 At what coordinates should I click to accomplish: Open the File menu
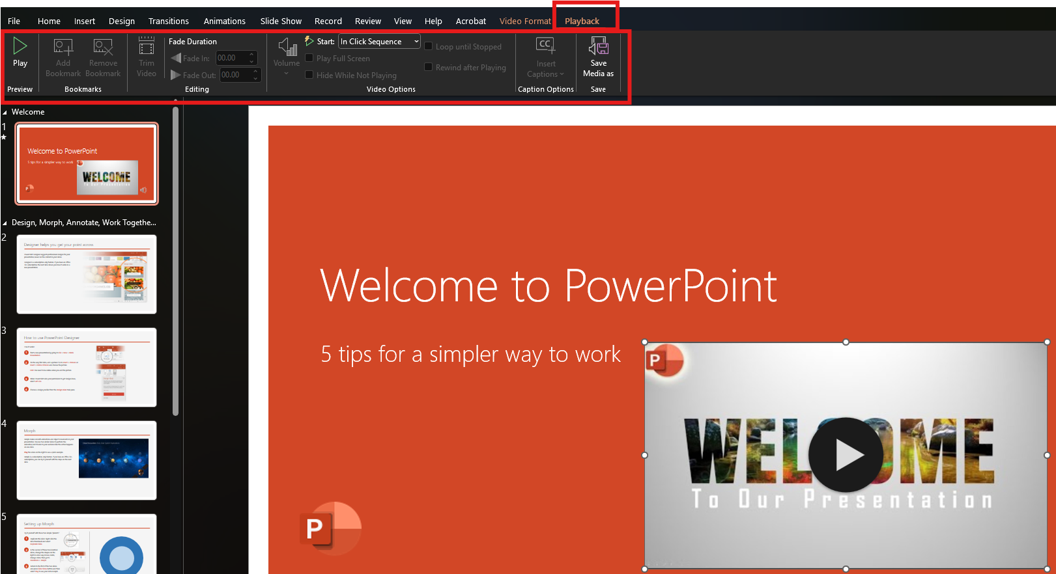click(x=14, y=21)
